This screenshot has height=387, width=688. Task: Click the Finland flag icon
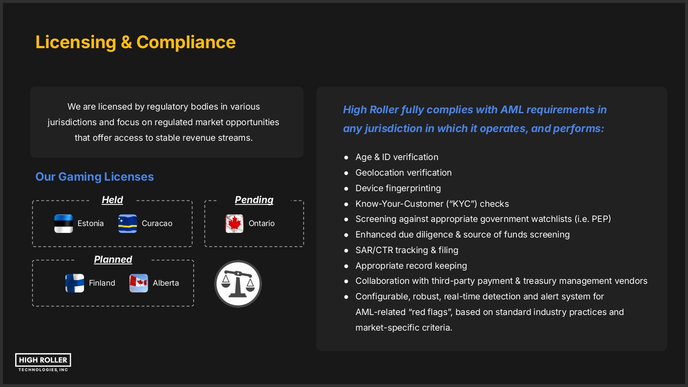click(75, 283)
